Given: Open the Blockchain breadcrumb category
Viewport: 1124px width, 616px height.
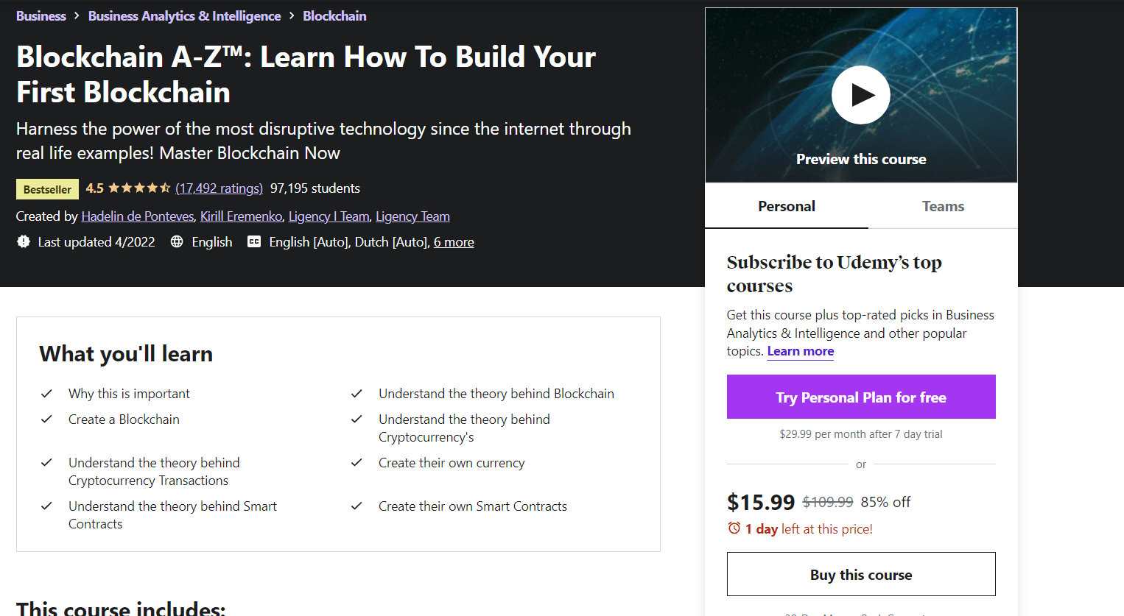Looking at the screenshot, I should click(334, 15).
